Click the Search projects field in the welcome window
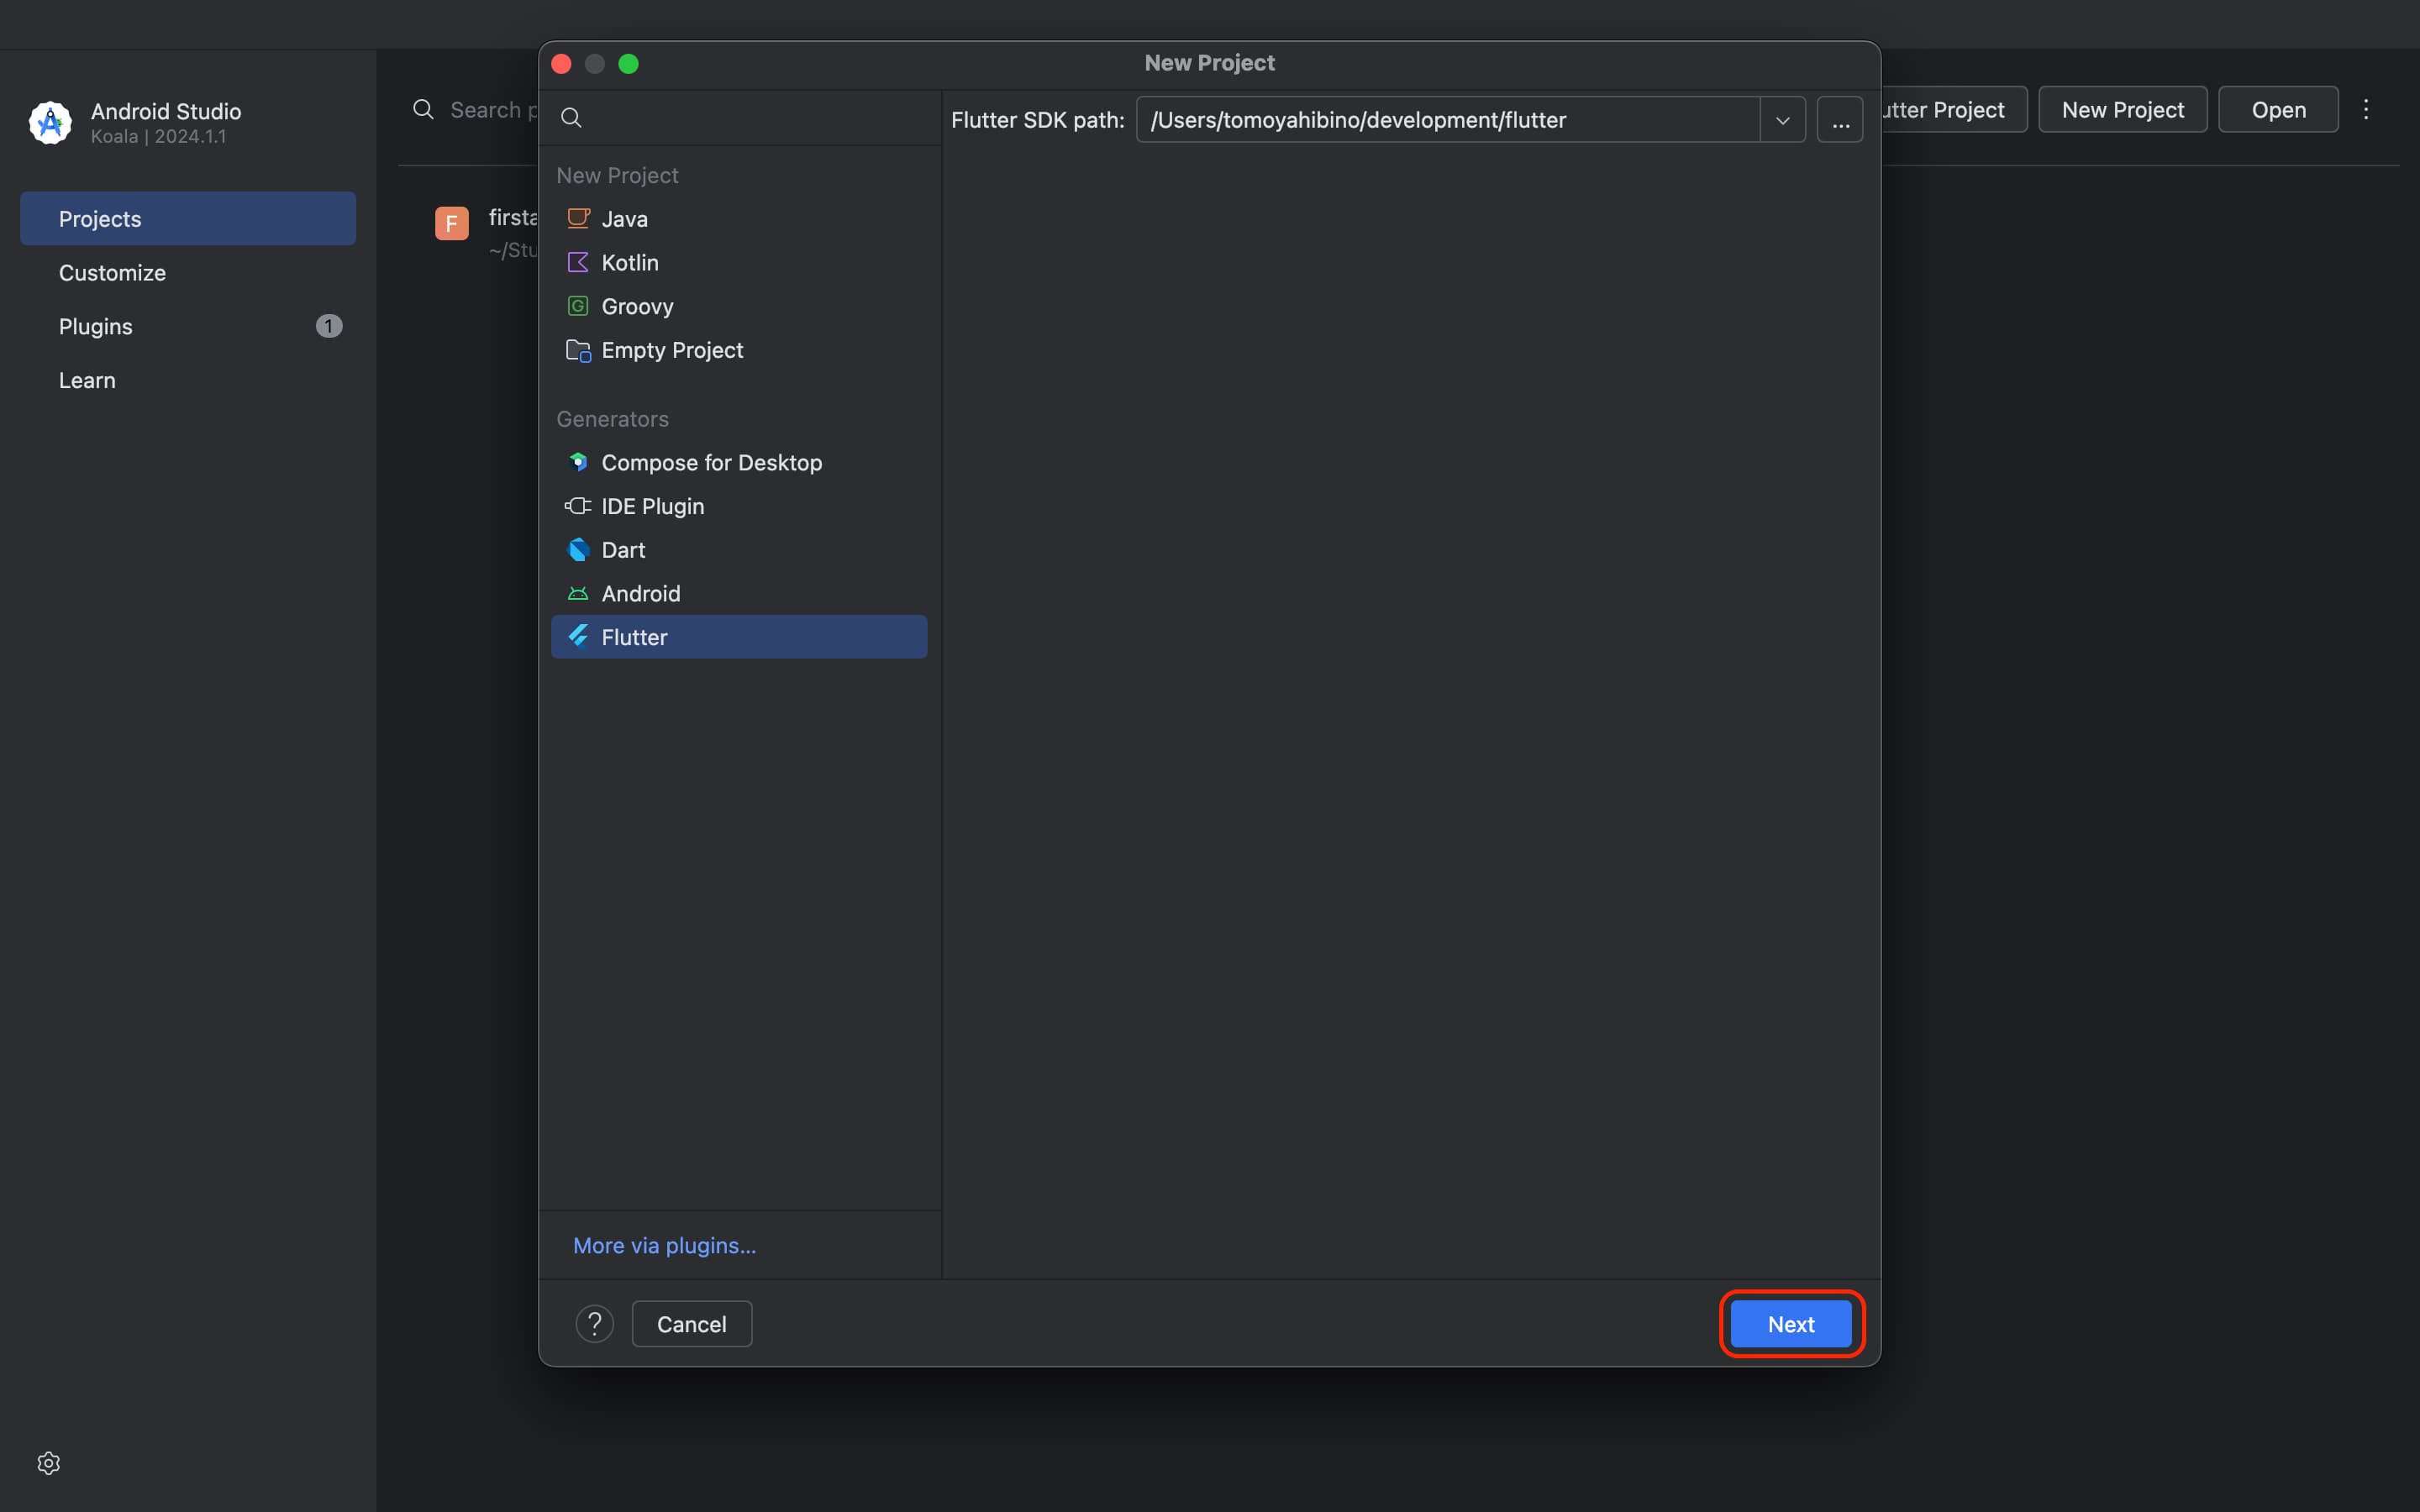The image size is (2420, 1512). click(x=494, y=109)
